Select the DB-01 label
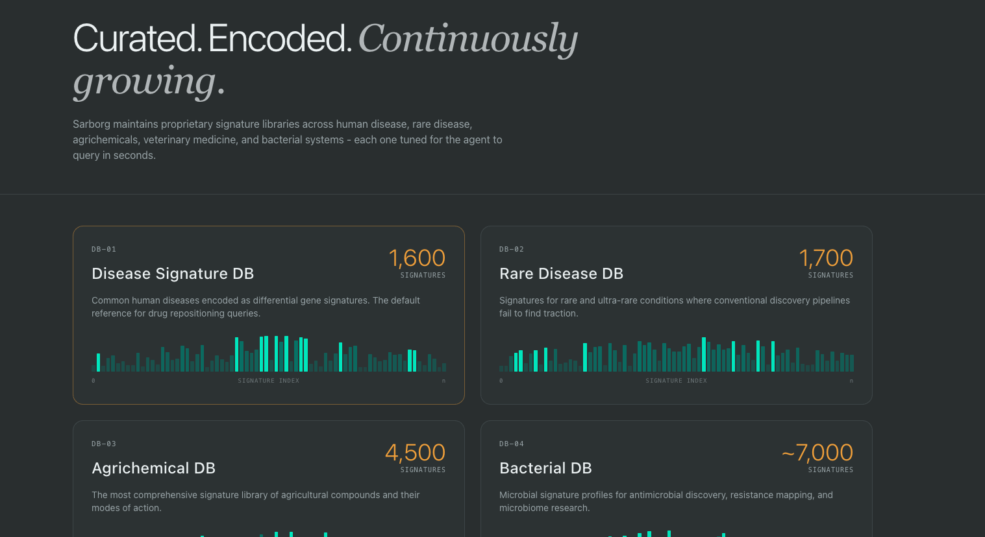The height and width of the screenshot is (537, 985). click(104, 249)
